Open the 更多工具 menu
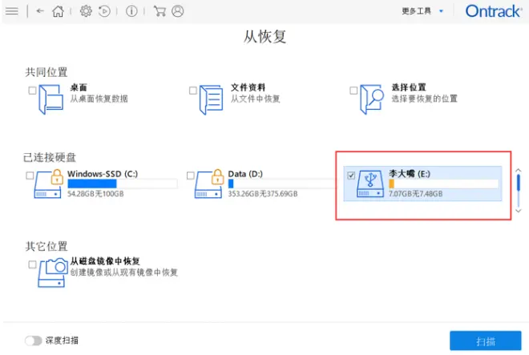 click(x=416, y=11)
